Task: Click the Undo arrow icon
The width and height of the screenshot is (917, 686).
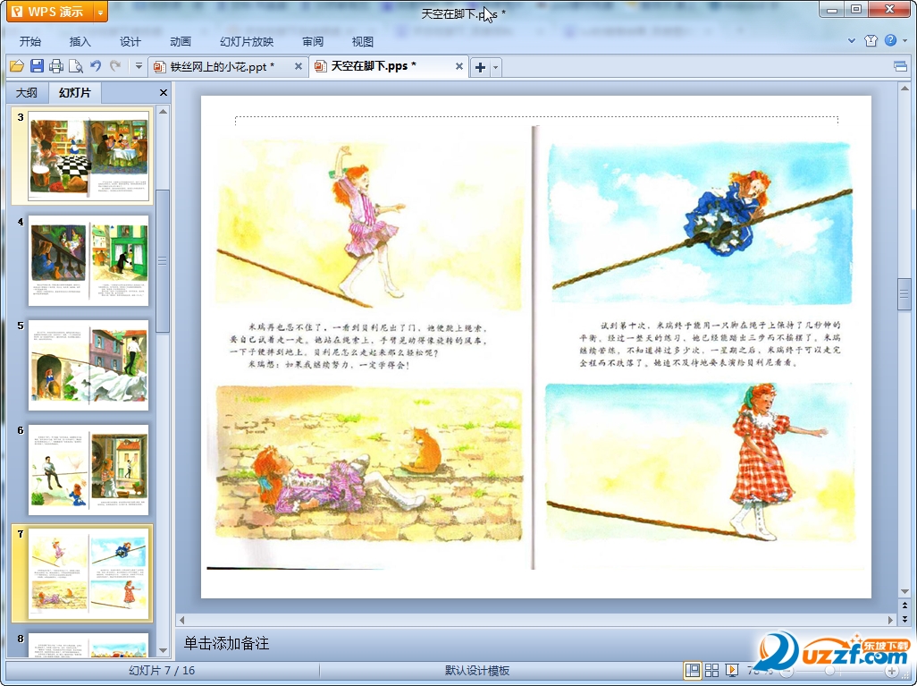Action: [96, 66]
